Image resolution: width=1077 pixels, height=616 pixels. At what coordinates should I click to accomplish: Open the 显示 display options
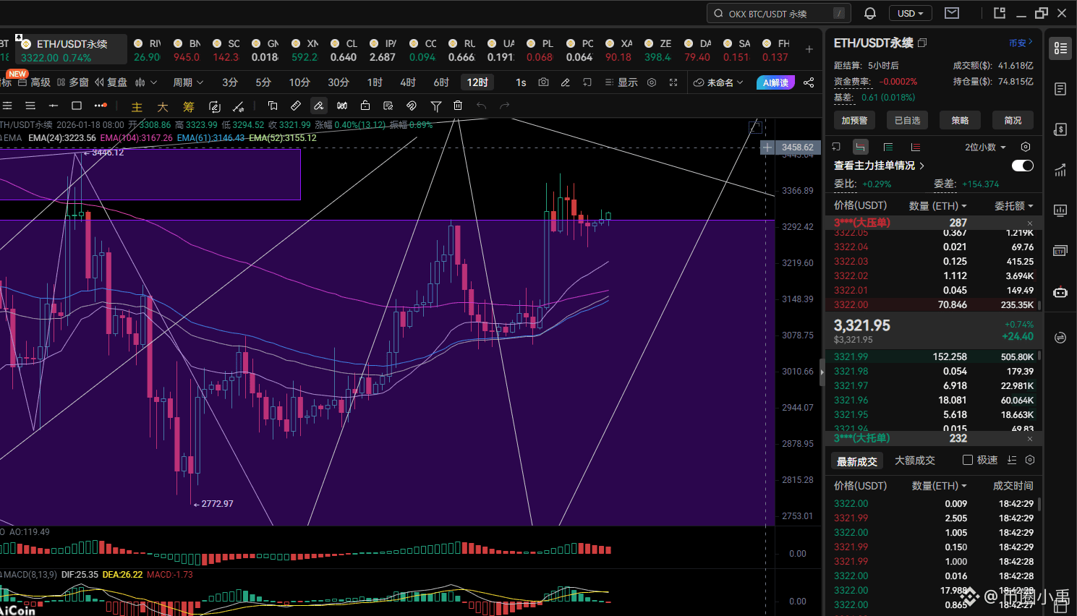pyautogui.click(x=621, y=82)
